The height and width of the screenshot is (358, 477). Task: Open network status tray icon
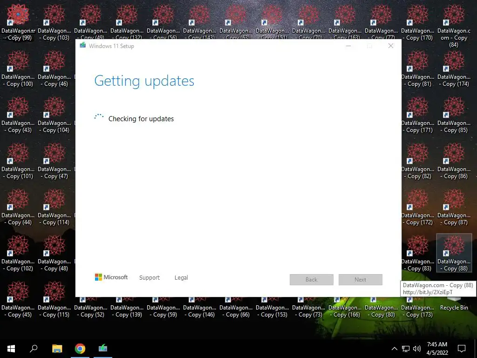point(406,349)
